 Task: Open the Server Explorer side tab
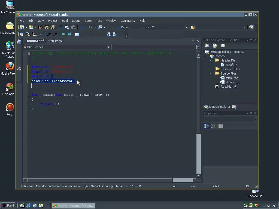[19, 42]
